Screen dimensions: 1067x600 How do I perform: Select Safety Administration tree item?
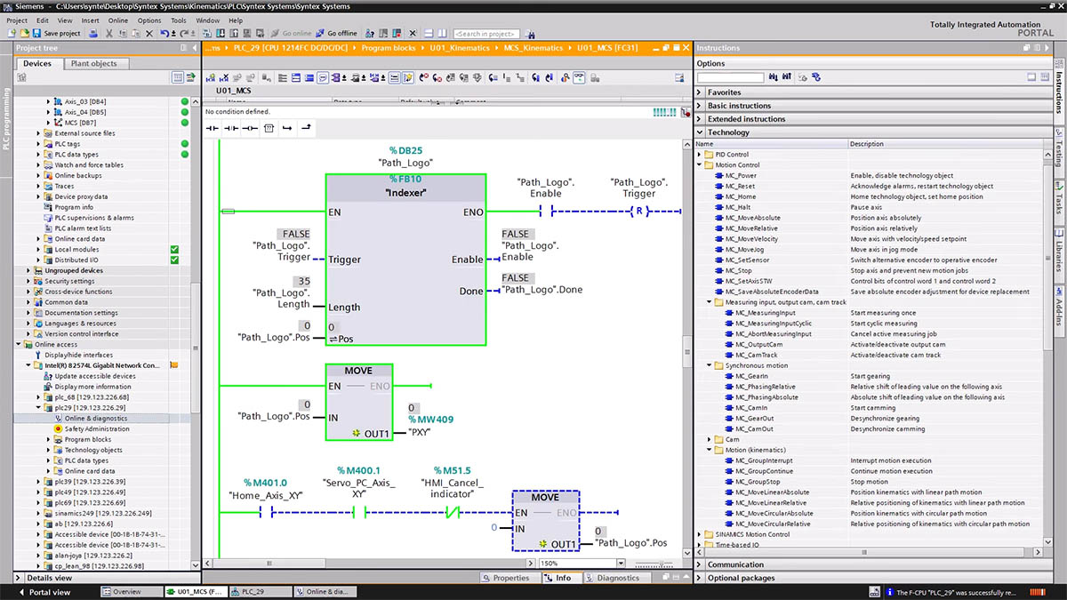96,428
